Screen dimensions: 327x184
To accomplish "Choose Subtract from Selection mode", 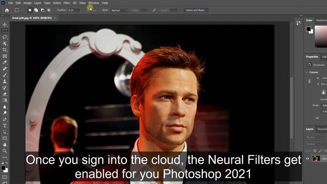I will (x=42, y=10).
